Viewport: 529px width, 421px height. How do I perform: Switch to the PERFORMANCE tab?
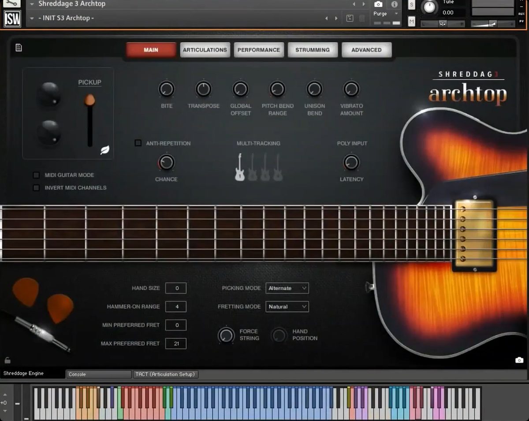tap(259, 50)
